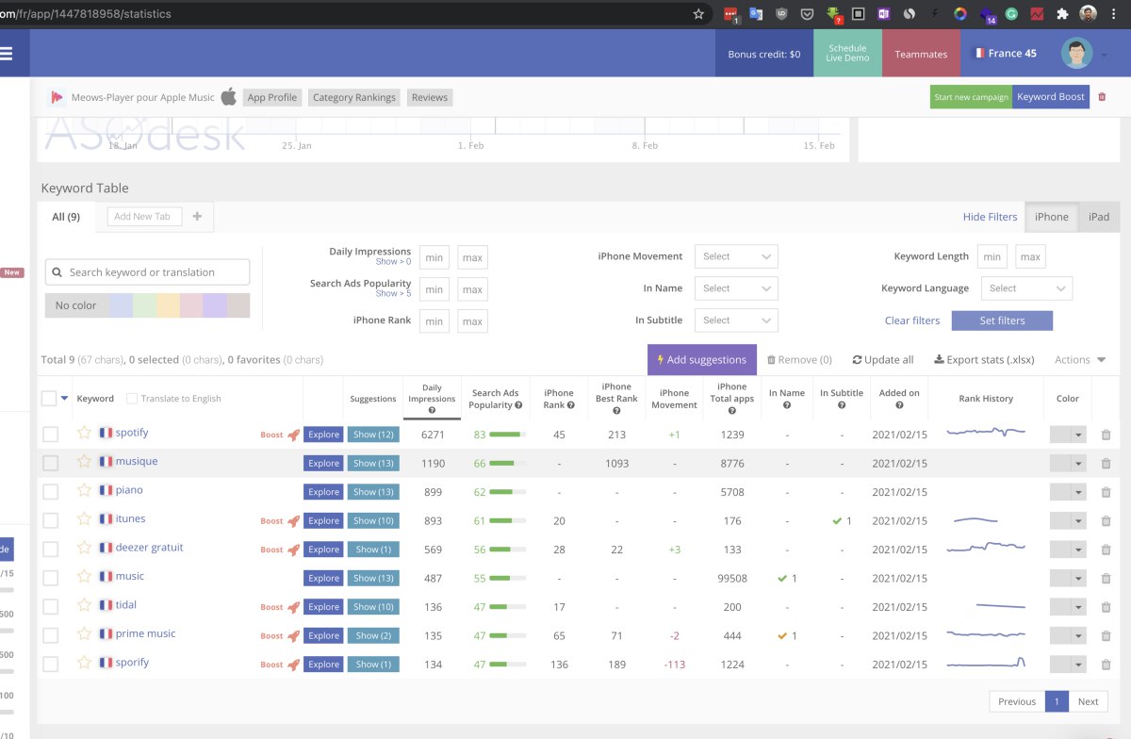Add a new tab with the plus icon
The height and width of the screenshot is (739, 1131).
197,216
